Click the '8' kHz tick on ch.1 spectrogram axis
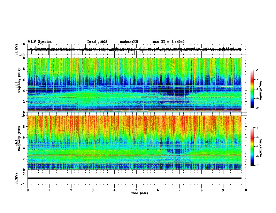276x213 pixels. tap(24, 69)
